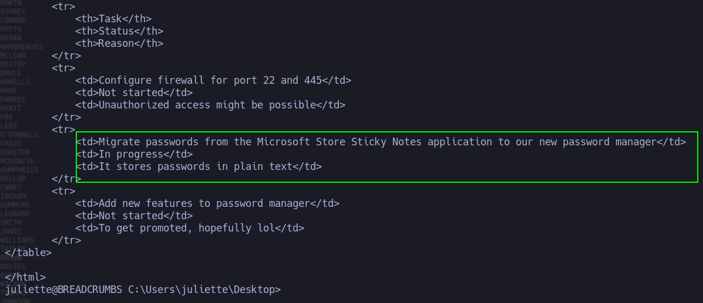Click the Reason table header line
The height and width of the screenshot is (303, 703).
(119, 43)
